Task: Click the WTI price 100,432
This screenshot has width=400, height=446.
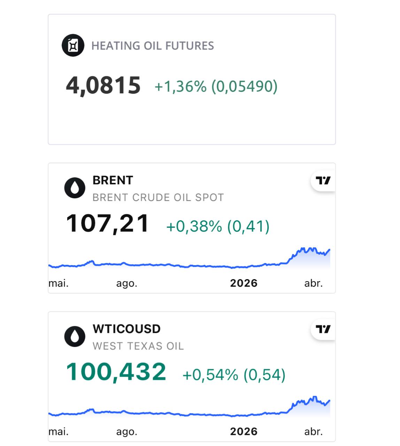Action: [116, 372]
